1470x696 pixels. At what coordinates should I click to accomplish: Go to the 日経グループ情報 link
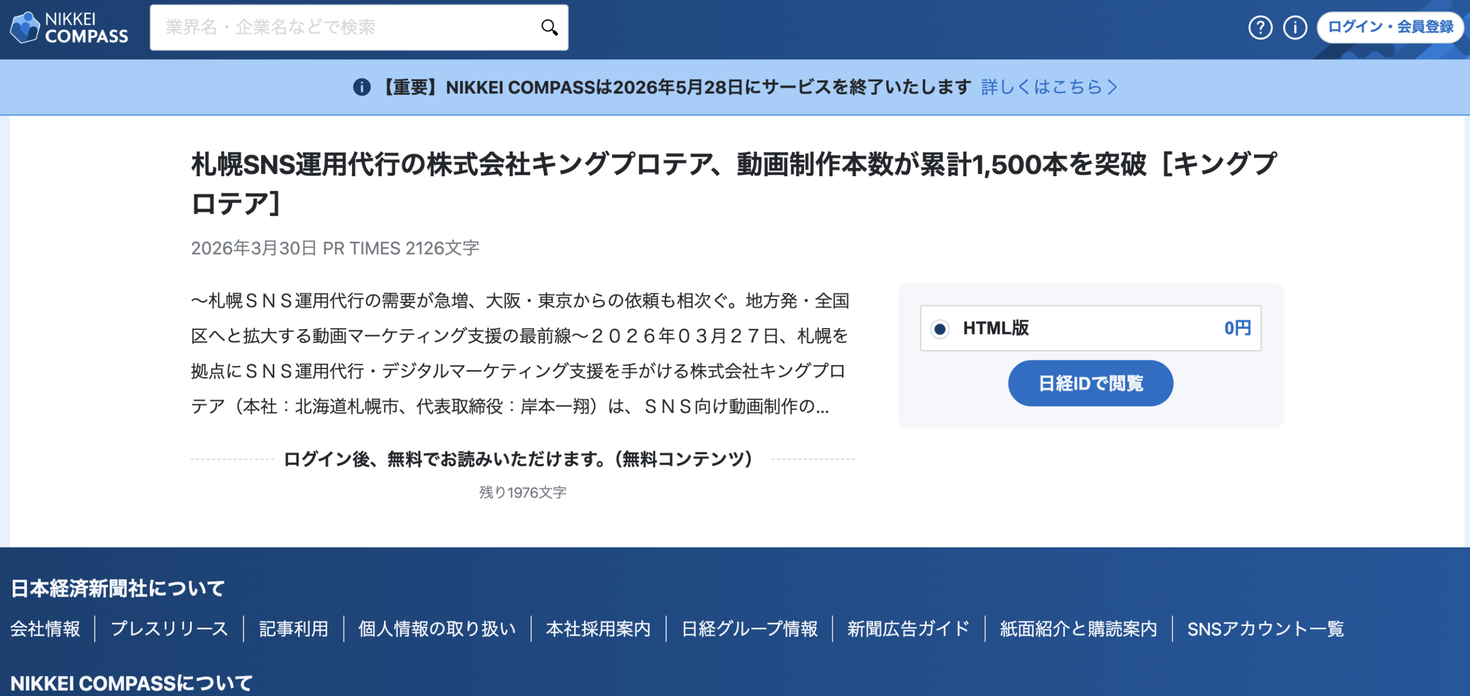pyautogui.click(x=749, y=629)
